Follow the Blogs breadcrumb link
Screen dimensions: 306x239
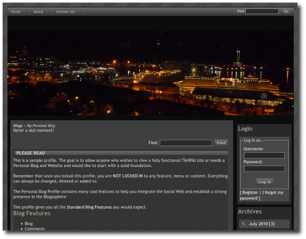pyautogui.click(x=18, y=125)
